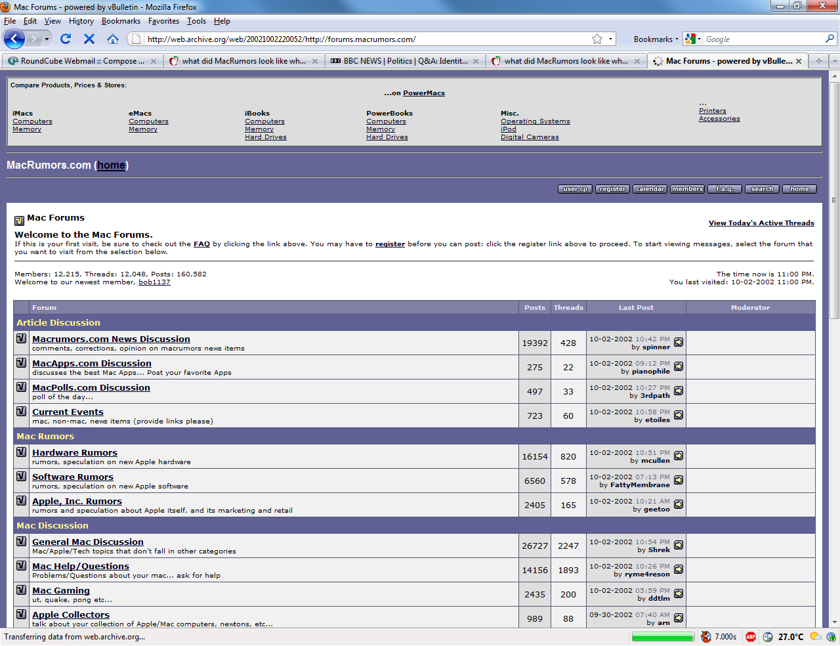Viewport: 840px width, 646px height.
Task: Click iBooks Hard Drives link
Action: [x=266, y=137]
